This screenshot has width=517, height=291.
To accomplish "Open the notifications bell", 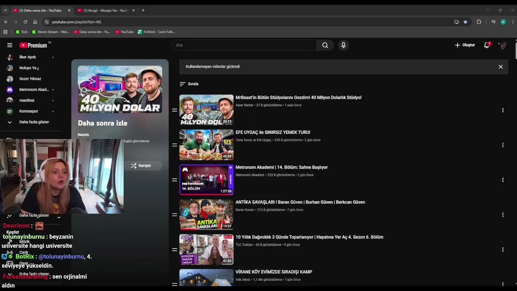I will pos(487,45).
